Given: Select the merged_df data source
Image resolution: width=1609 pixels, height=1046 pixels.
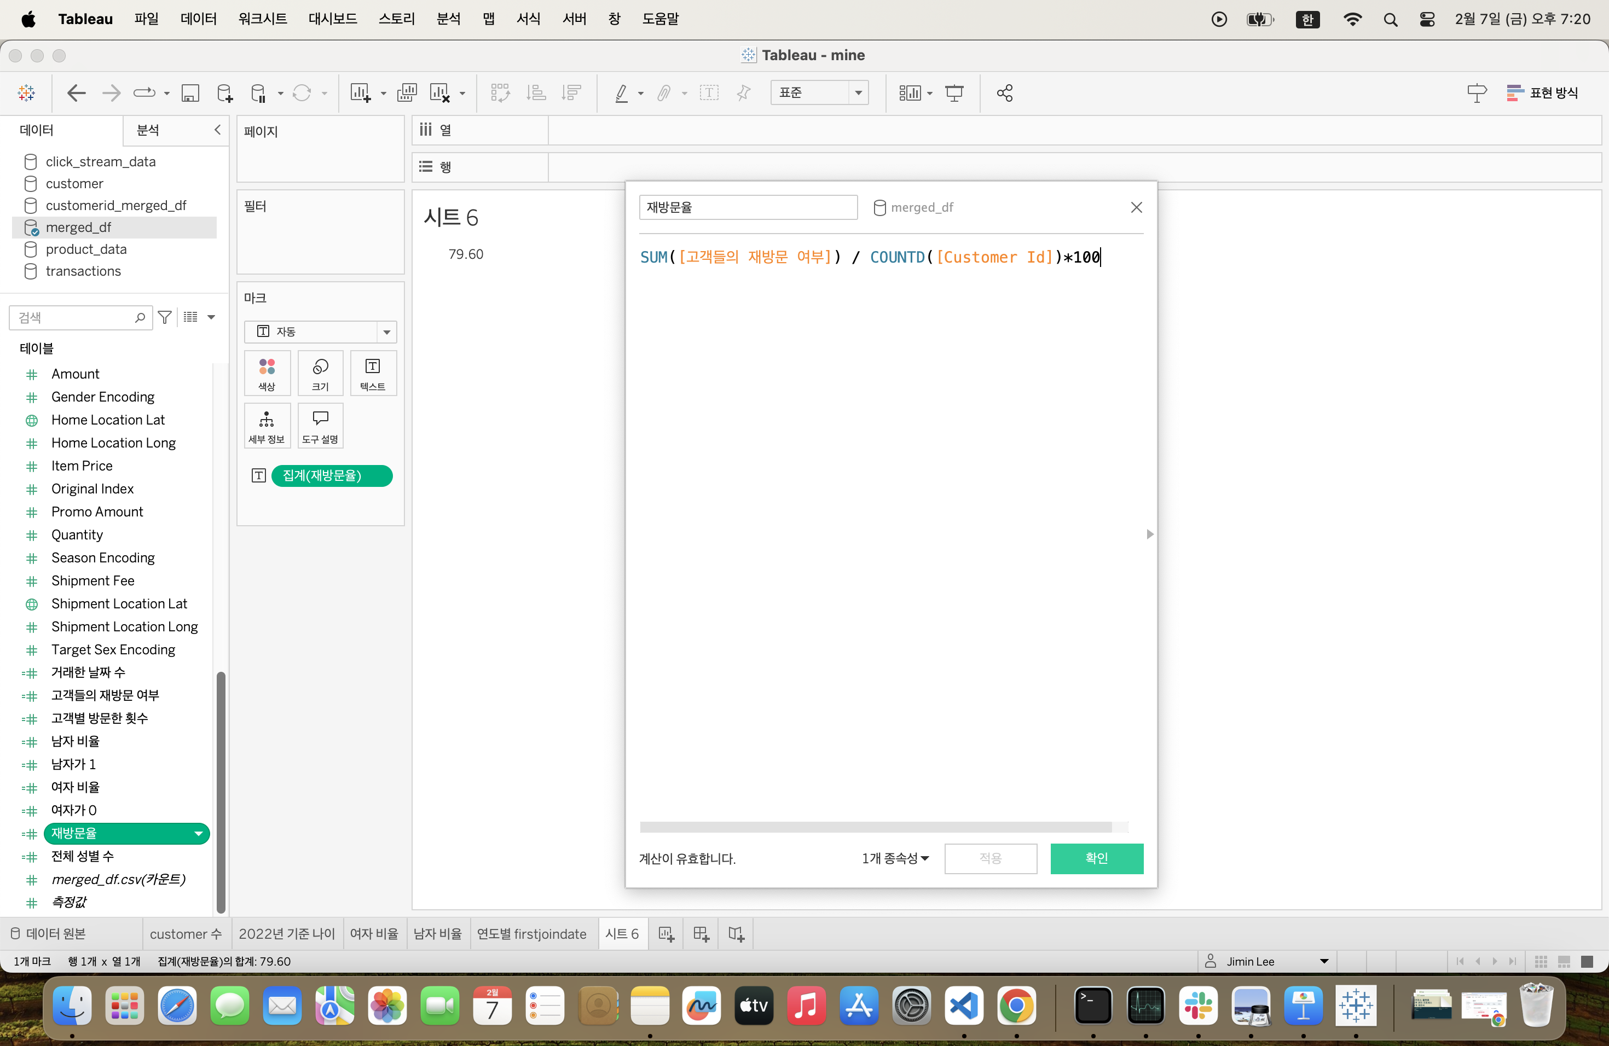Looking at the screenshot, I should [115, 227].
